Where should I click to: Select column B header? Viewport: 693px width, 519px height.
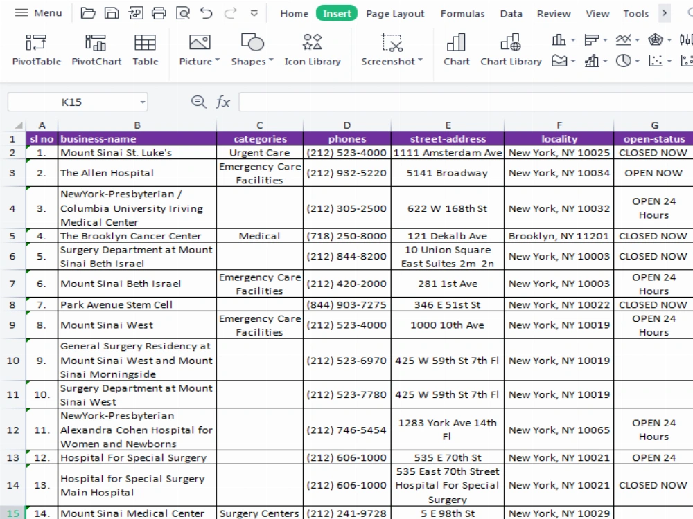[137, 125]
